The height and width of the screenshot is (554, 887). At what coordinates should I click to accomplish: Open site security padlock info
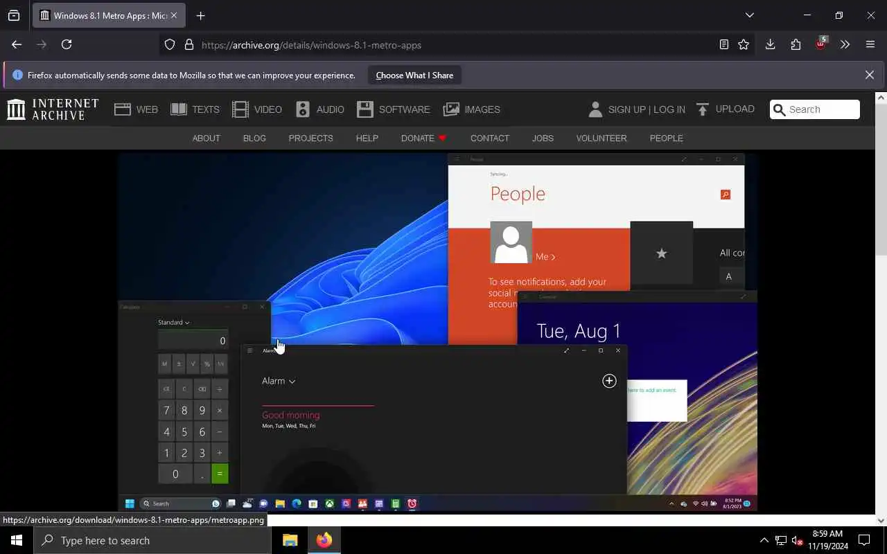pos(188,45)
